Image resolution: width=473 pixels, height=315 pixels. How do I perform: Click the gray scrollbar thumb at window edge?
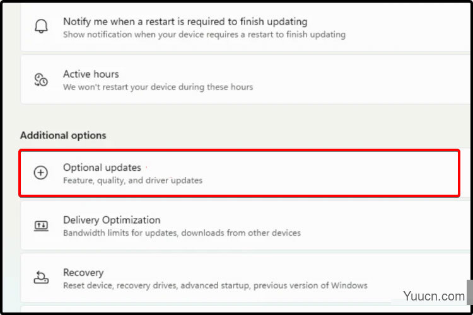[x=469, y=292]
